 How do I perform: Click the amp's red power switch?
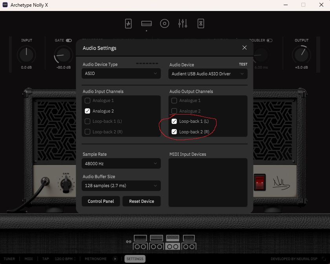(x=259, y=182)
